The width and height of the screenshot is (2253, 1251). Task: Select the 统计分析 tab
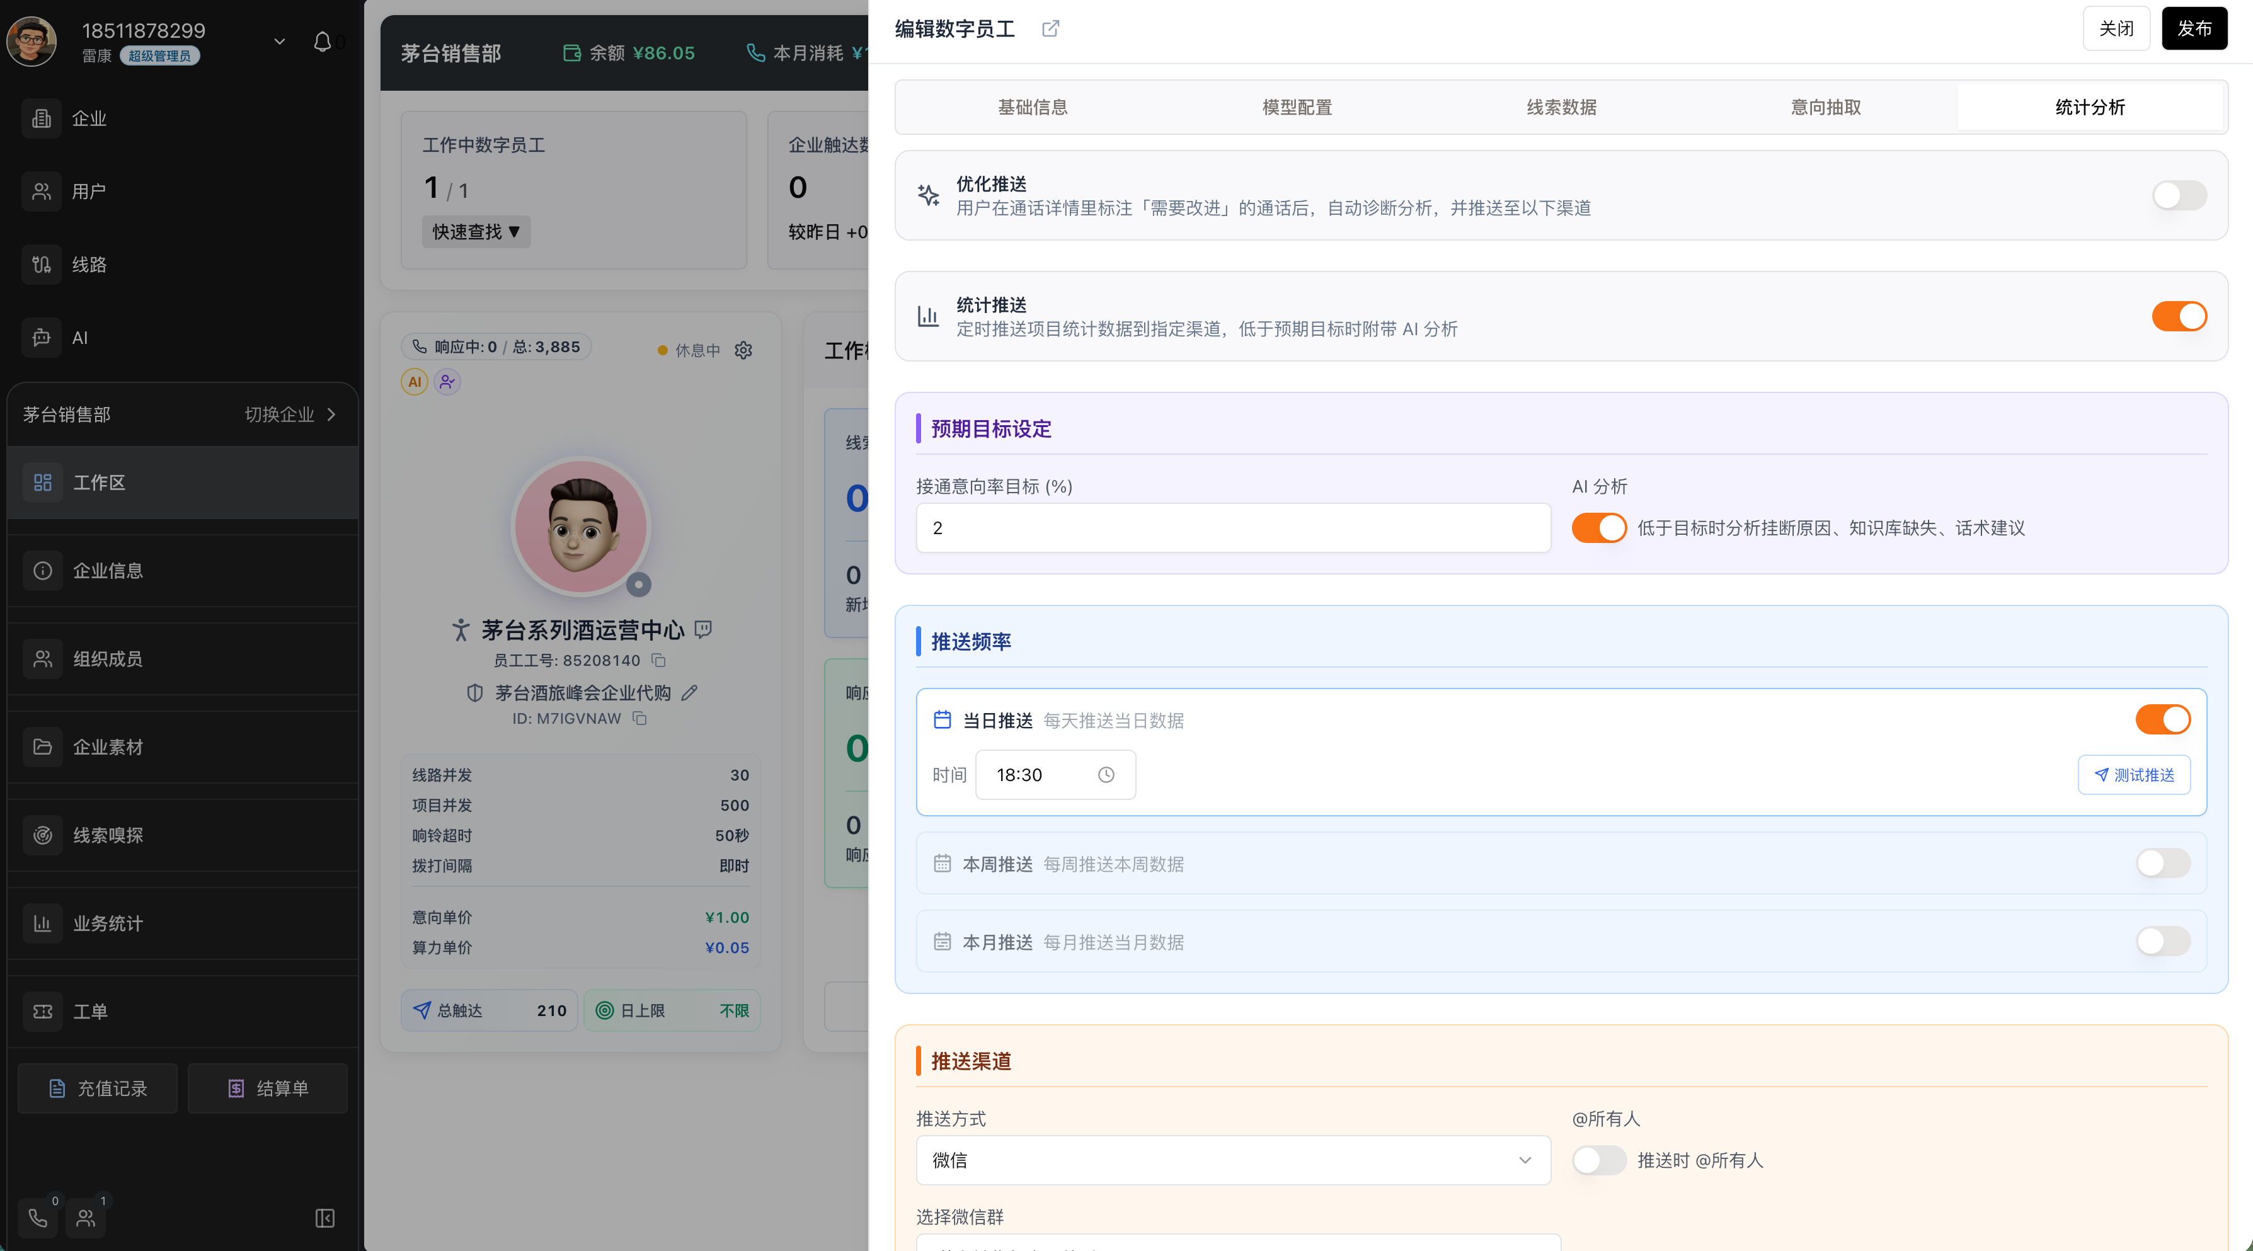point(2089,108)
